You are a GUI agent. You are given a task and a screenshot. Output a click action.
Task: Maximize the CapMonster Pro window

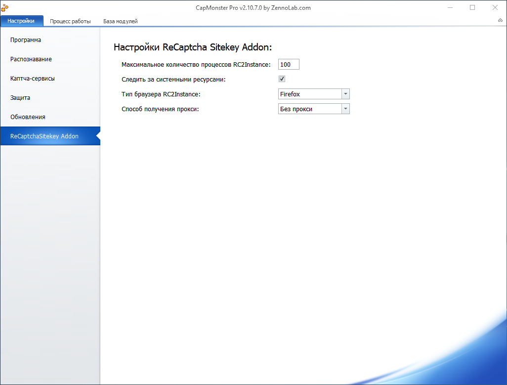pos(472,7)
